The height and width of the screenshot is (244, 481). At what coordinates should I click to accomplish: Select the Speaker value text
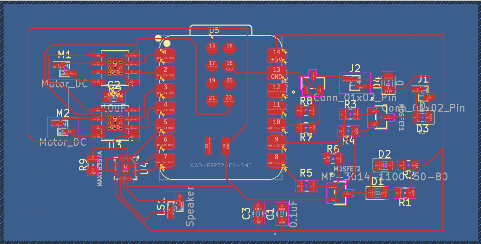[x=191, y=206]
